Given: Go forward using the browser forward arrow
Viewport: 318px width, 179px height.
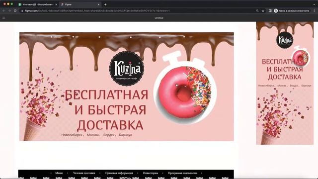Looking at the screenshot, I should pyautogui.click(x=9, y=10).
